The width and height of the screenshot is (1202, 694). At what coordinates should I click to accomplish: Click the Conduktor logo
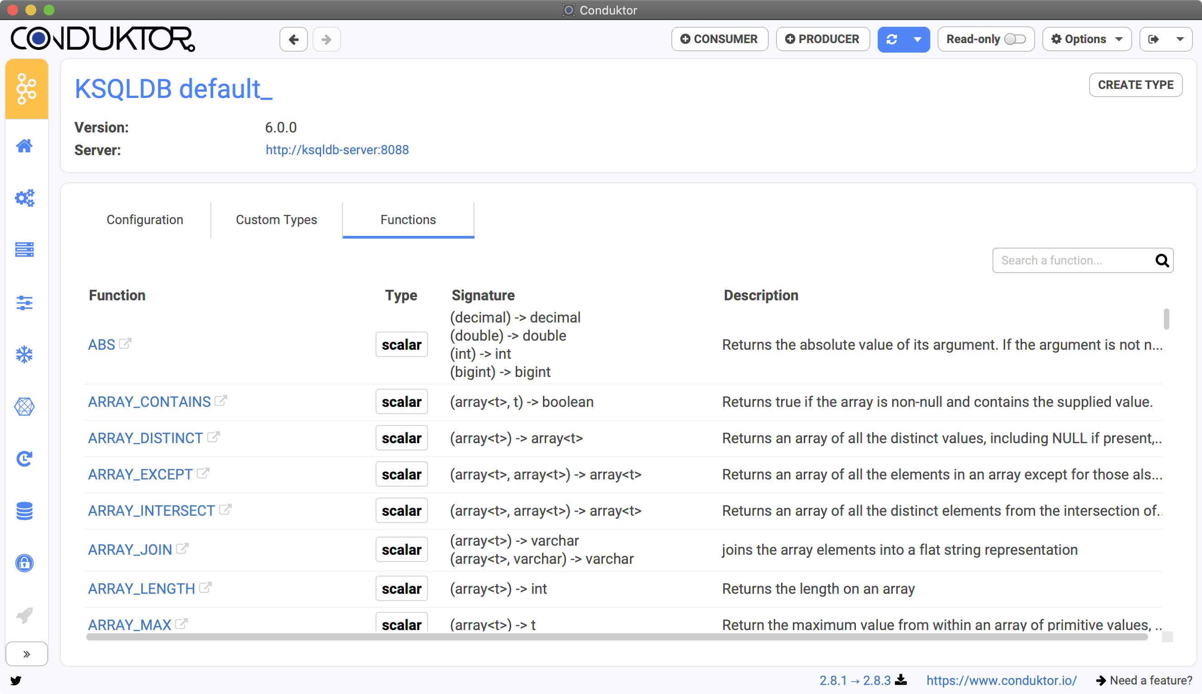click(x=103, y=39)
